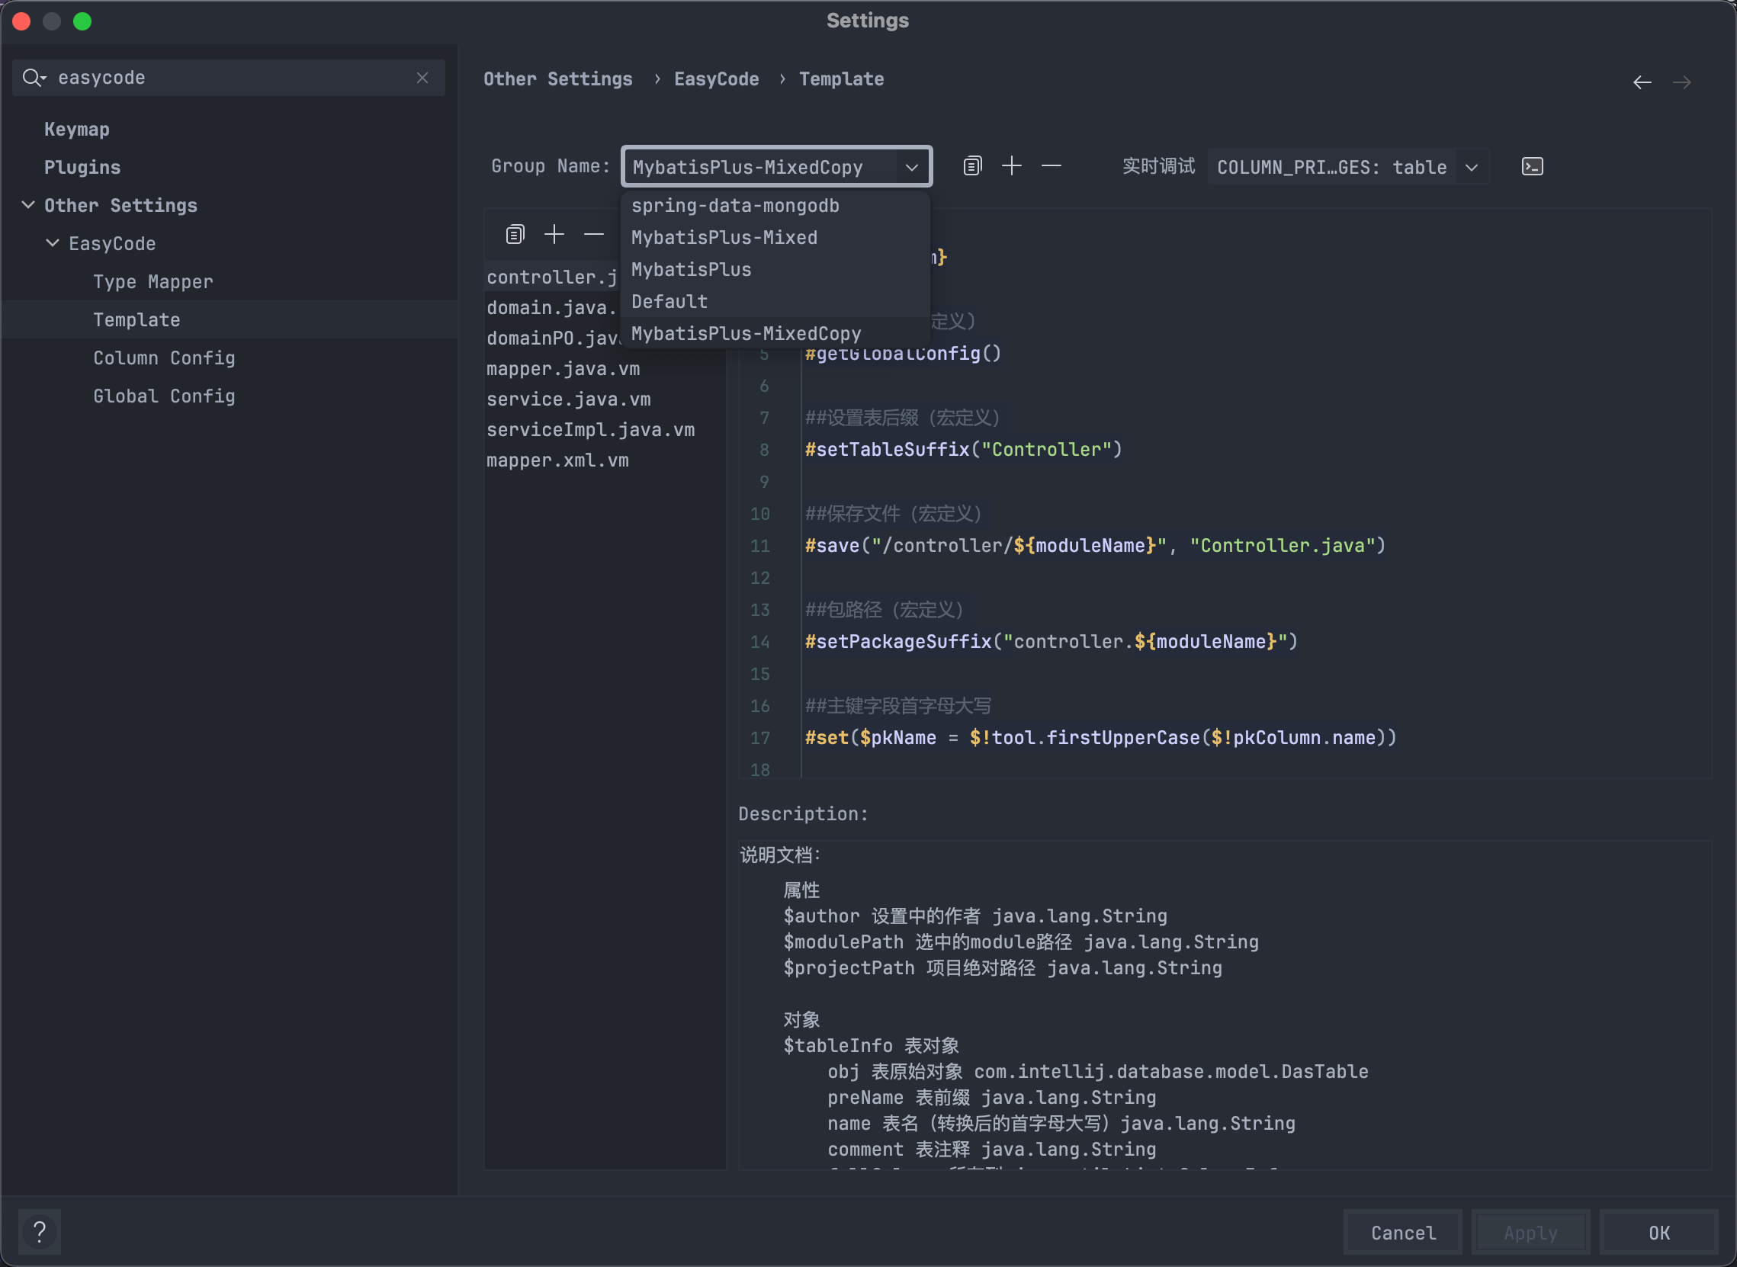Select the controller.java template file
This screenshot has width=1737, height=1267.
point(552,277)
